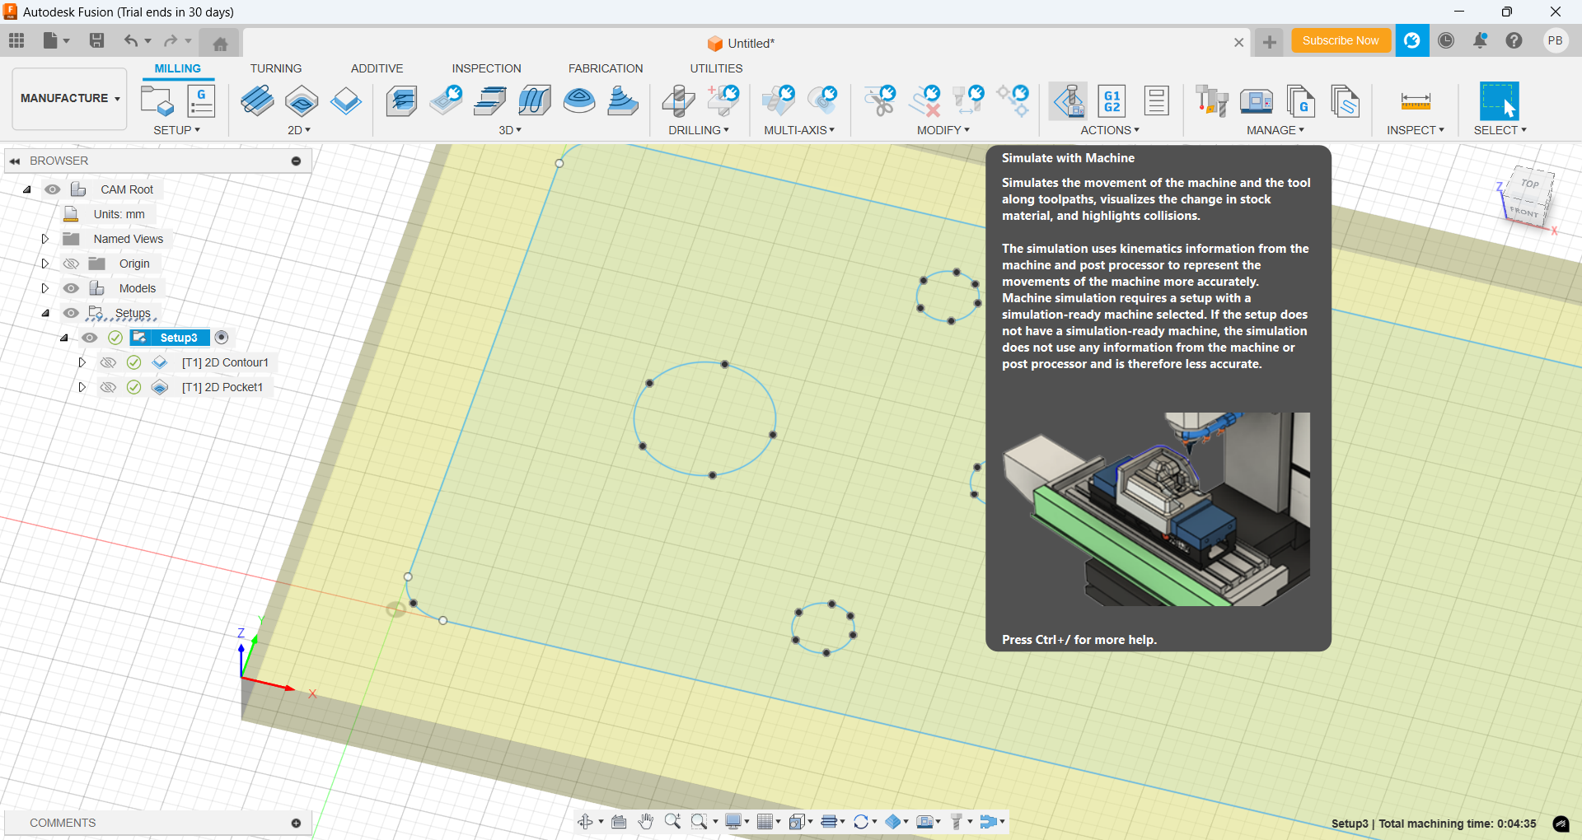Click the Look At icon in navigation bar
This screenshot has height=840, width=1582.
[619, 822]
